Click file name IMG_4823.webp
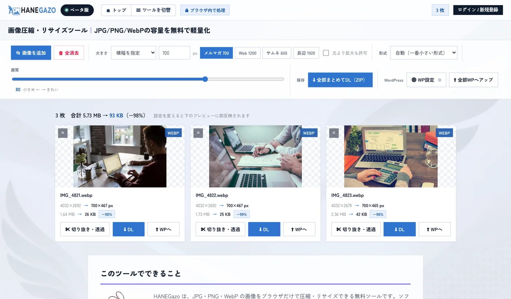The height and width of the screenshot is (299, 511). pos(347,195)
